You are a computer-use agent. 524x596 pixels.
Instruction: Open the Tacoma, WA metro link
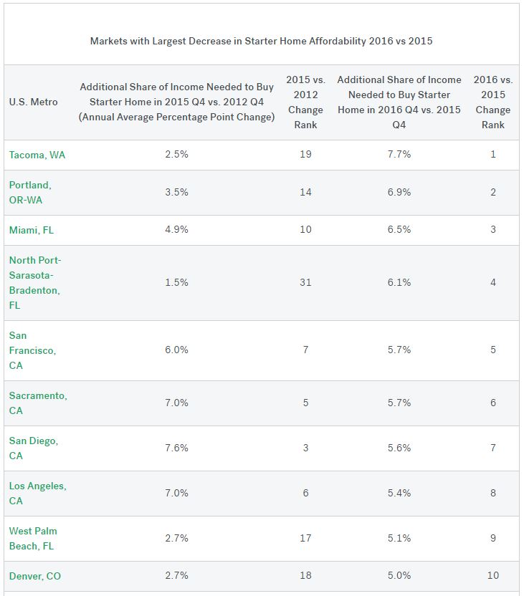pyautogui.click(x=37, y=155)
